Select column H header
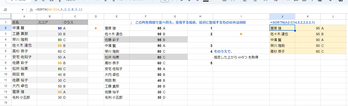 pos(200,17)
